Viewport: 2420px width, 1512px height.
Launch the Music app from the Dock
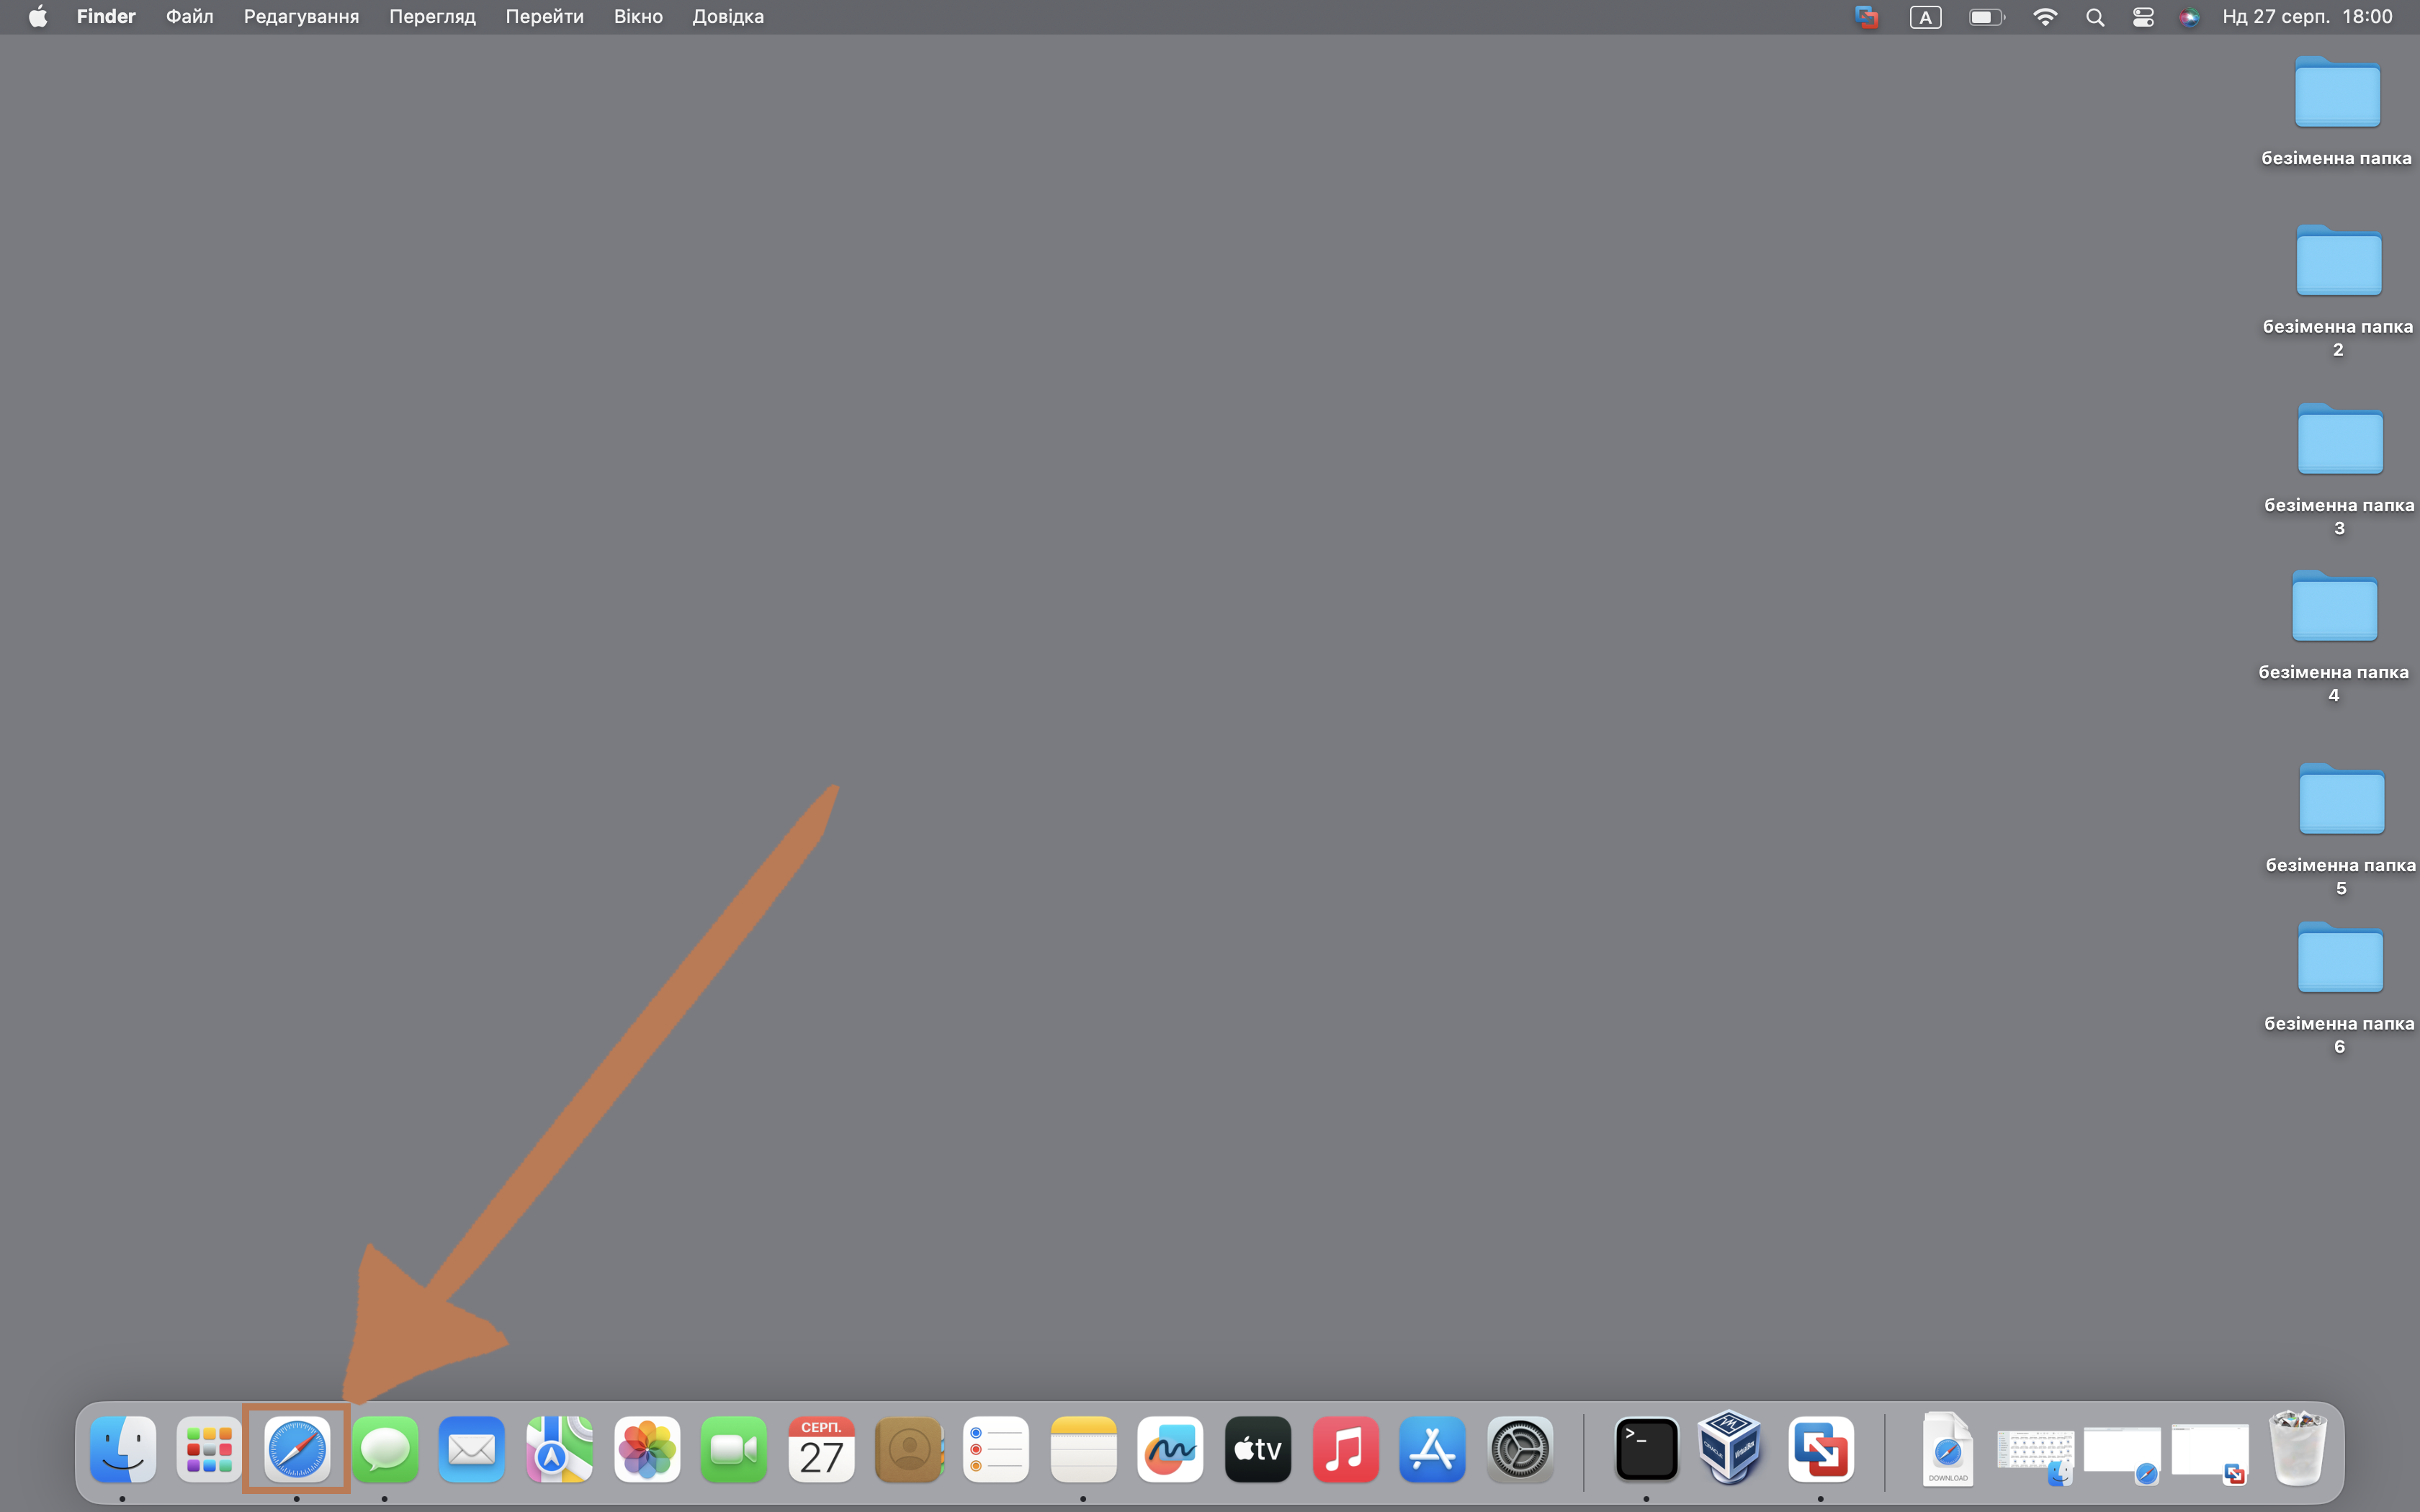point(1345,1449)
